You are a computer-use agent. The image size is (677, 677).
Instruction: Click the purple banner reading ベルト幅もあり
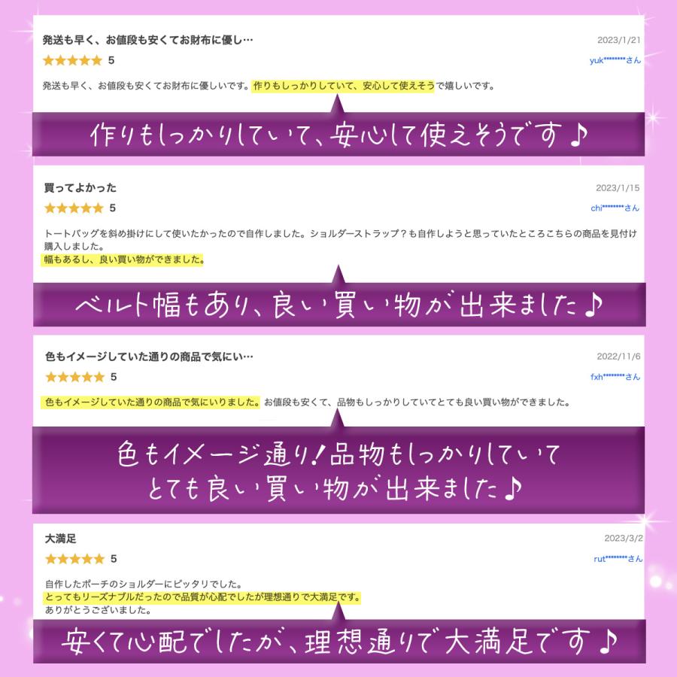coord(339,305)
